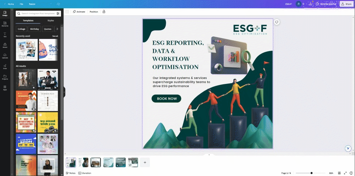
Task: Choose the Business Plan template
Action: pyautogui.click(x=48, y=101)
